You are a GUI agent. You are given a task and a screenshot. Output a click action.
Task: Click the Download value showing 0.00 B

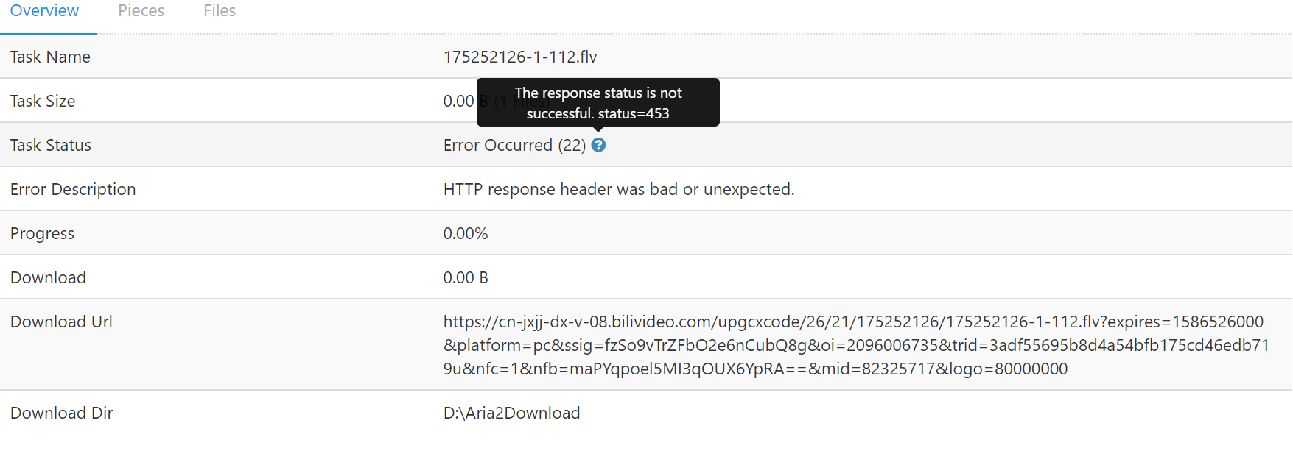[x=466, y=277]
